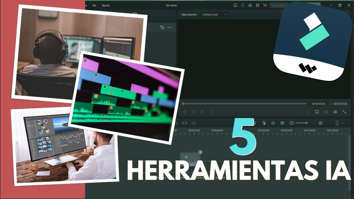354x199 pixels.
Task: Set the mark out bracket
Action: (308, 112)
